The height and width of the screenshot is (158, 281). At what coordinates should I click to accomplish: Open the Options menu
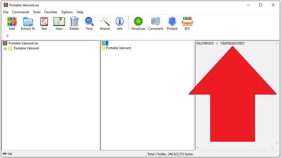tap(67, 12)
